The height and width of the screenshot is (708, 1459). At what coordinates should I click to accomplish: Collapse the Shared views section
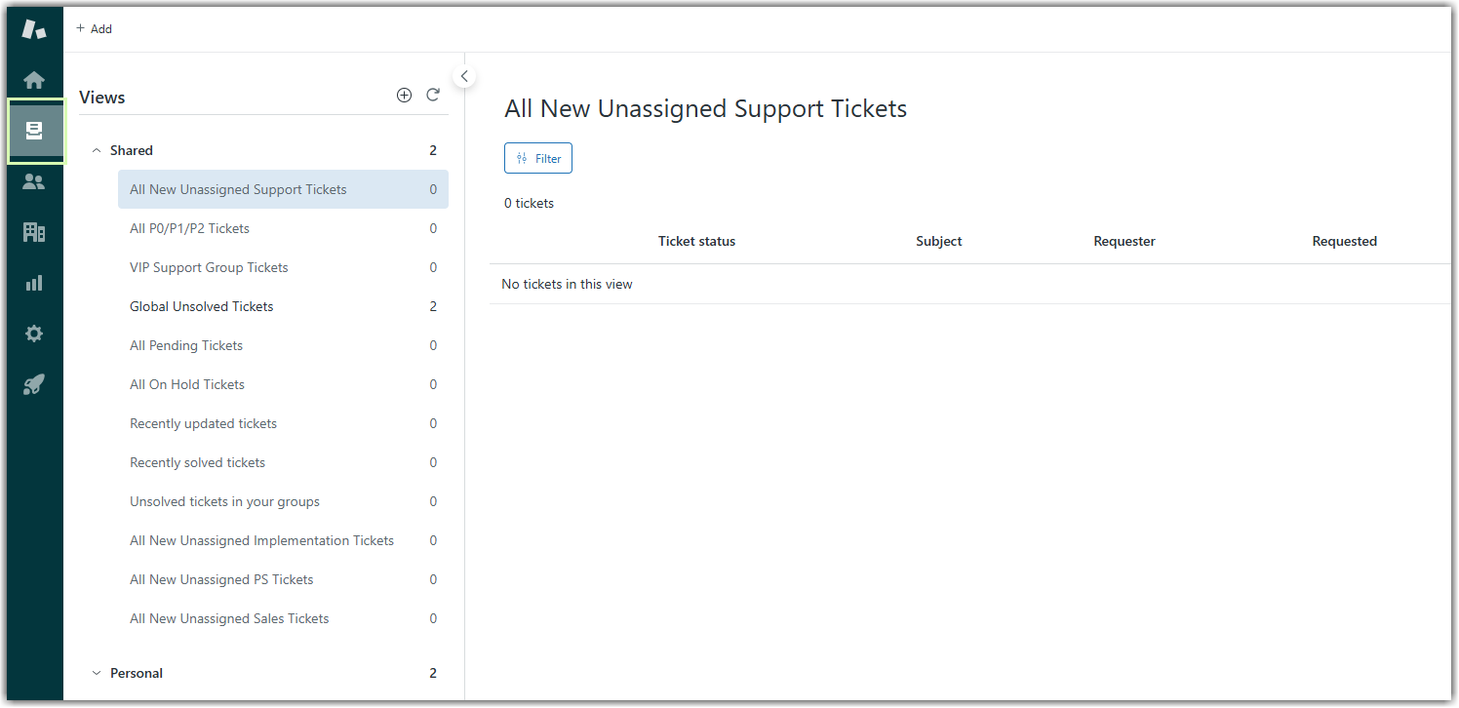click(96, 150)
